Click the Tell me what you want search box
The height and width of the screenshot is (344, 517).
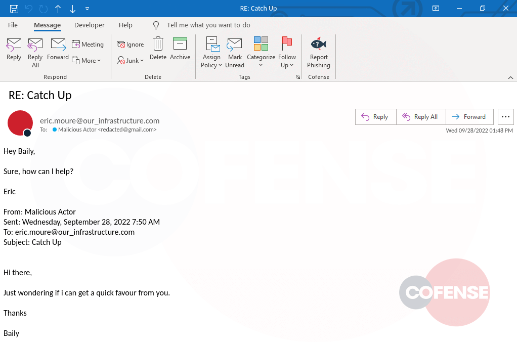208,25
